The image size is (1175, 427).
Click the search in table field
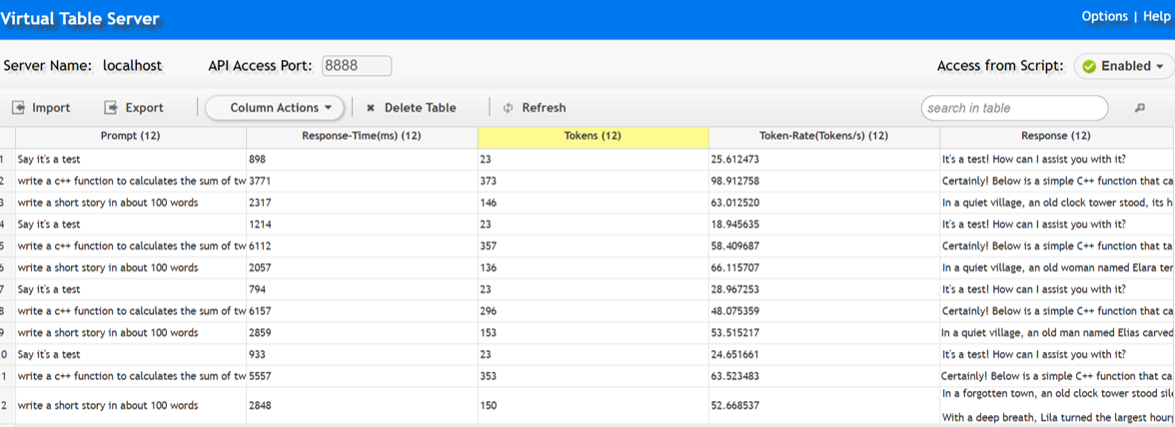(1013, 108)
